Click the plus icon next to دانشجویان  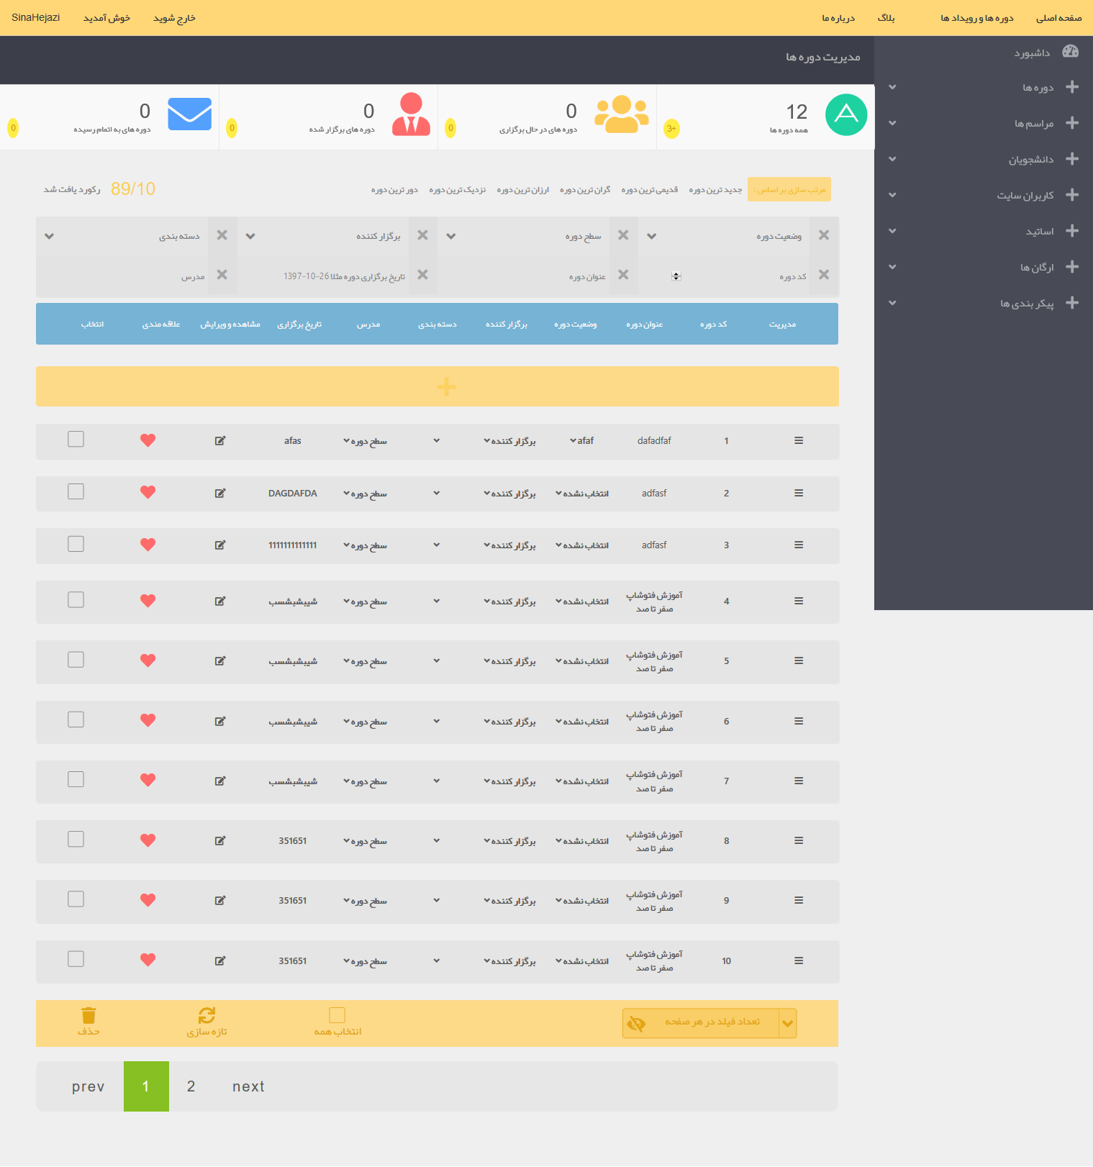pos(1072,159)
